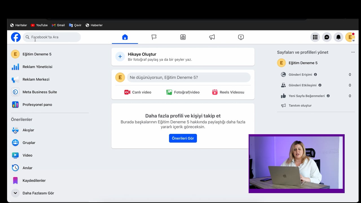Open the Haberler bookmark
This screenshot has height=203, width=361.
tap(94, 25)
